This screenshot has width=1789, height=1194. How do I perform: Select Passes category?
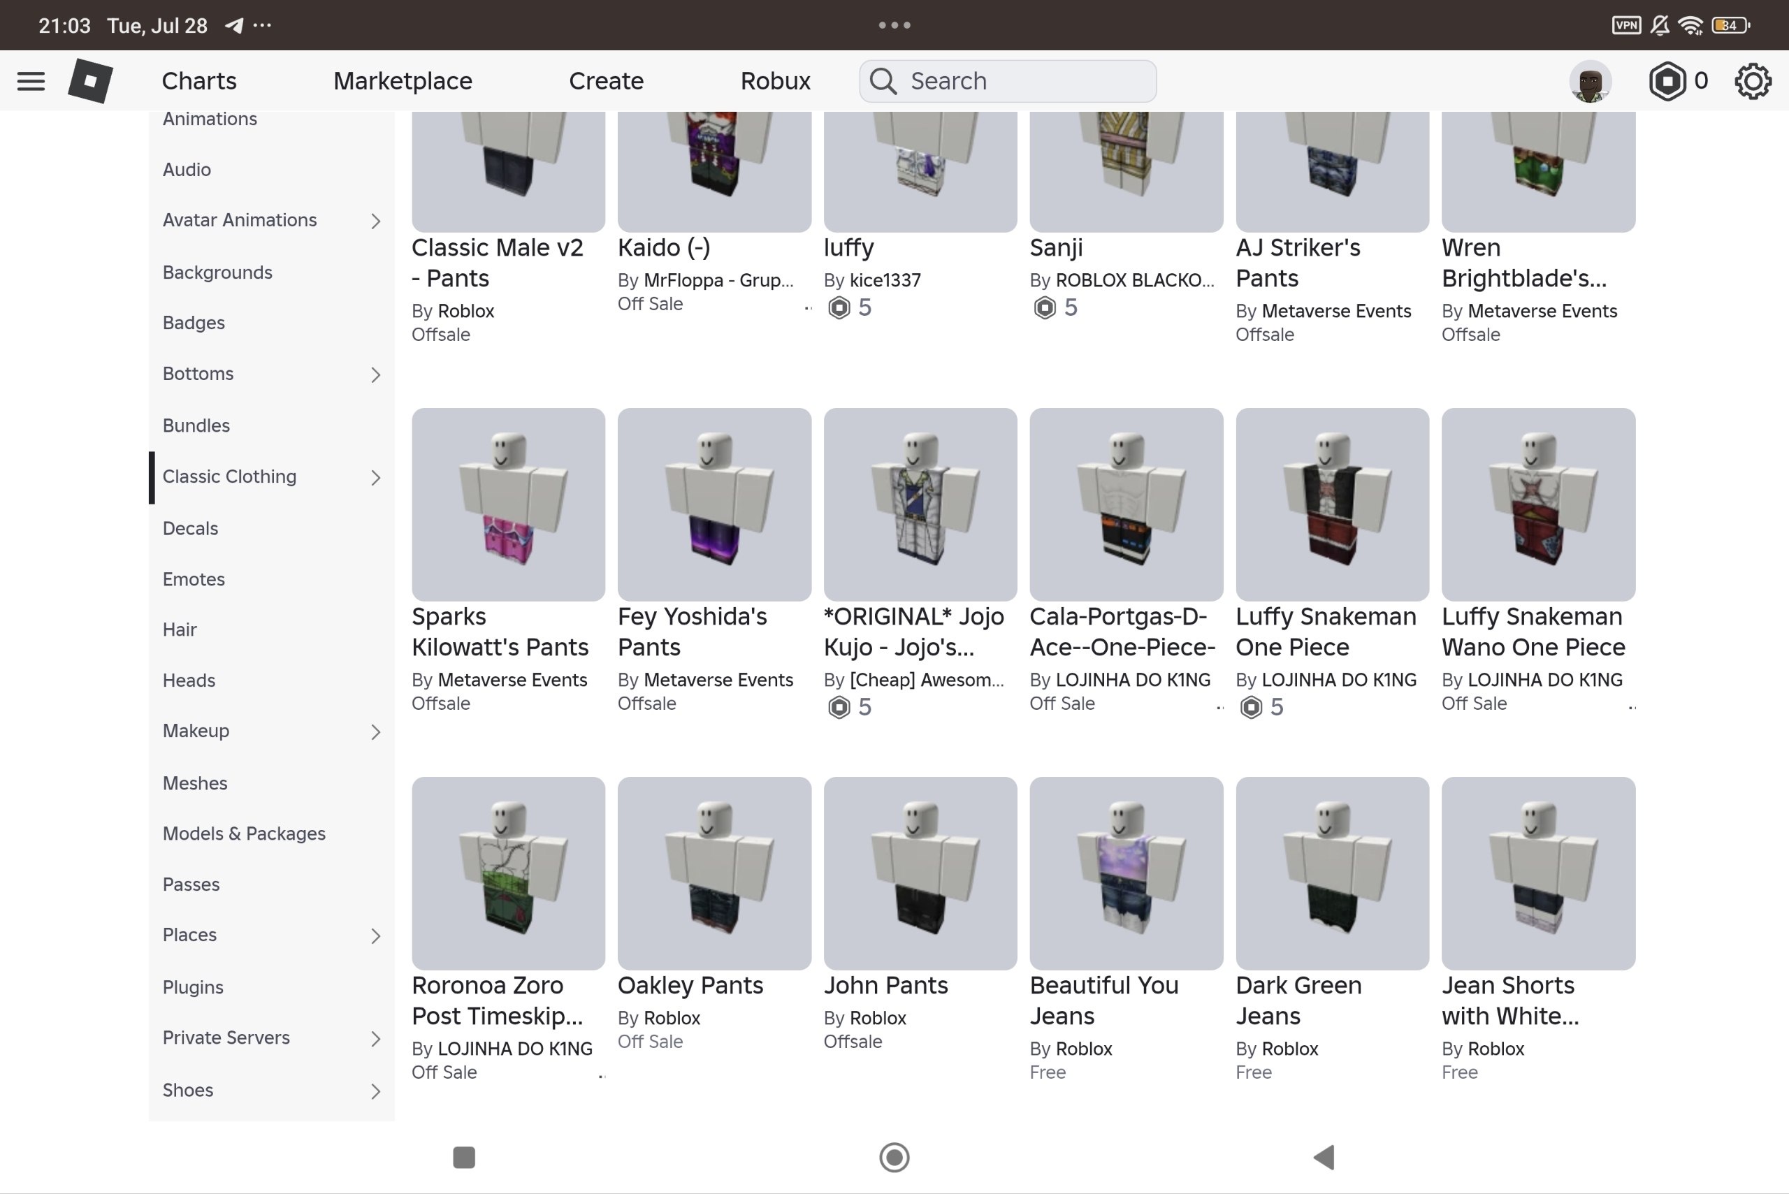[191, 884]
